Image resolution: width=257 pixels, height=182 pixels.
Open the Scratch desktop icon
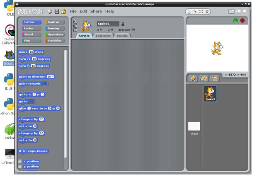coord(9,58)
